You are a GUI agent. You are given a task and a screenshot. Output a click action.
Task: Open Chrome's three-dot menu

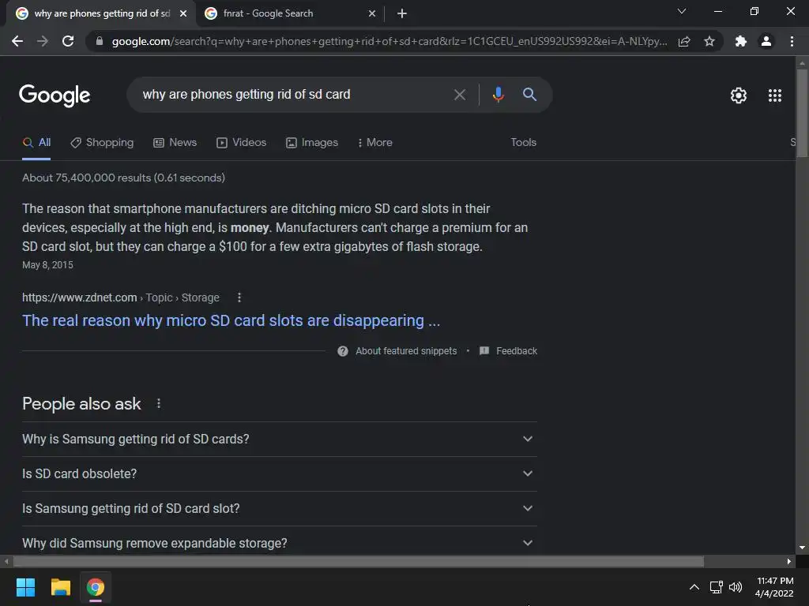pos(792,41)
